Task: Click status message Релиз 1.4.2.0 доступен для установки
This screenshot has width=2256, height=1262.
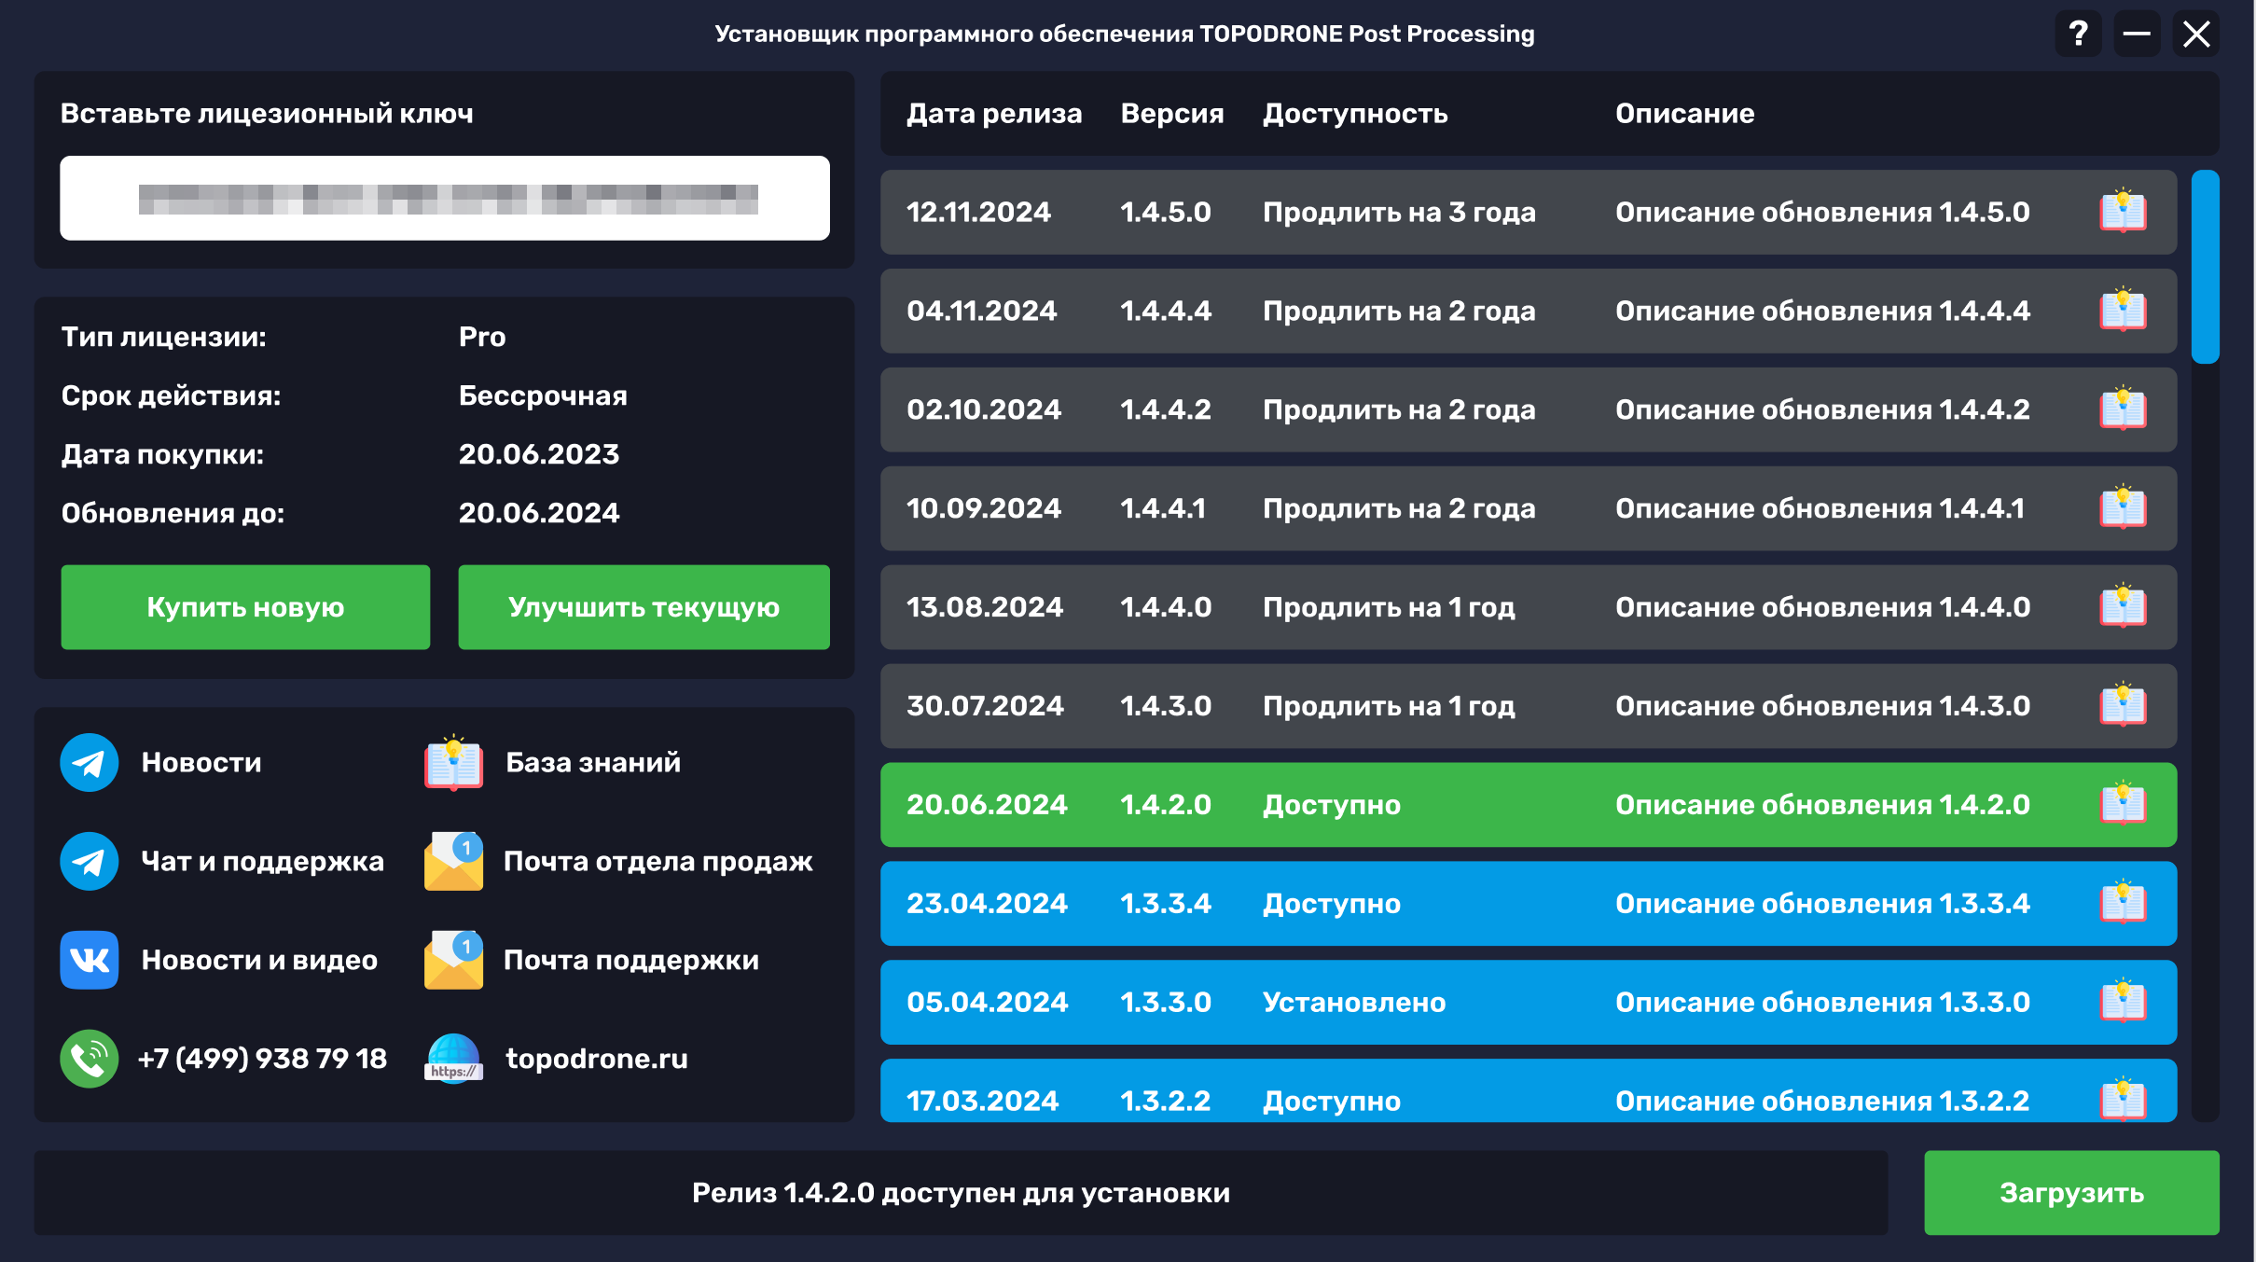Action: pyautogui.click(x=961, y=1193)
